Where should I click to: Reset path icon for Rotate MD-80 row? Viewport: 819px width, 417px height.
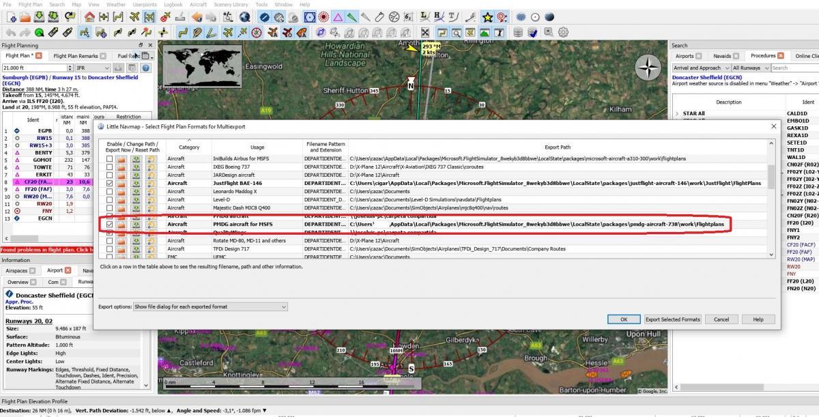152,240
